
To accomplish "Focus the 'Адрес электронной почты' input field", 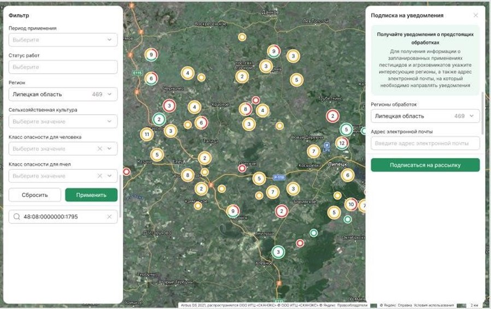I will [x=425, y=143].
